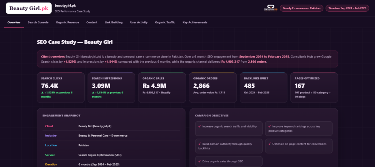Go to the Content tab
The width and height of the screenshot is (375, 167).
click(x=92, y=22)
